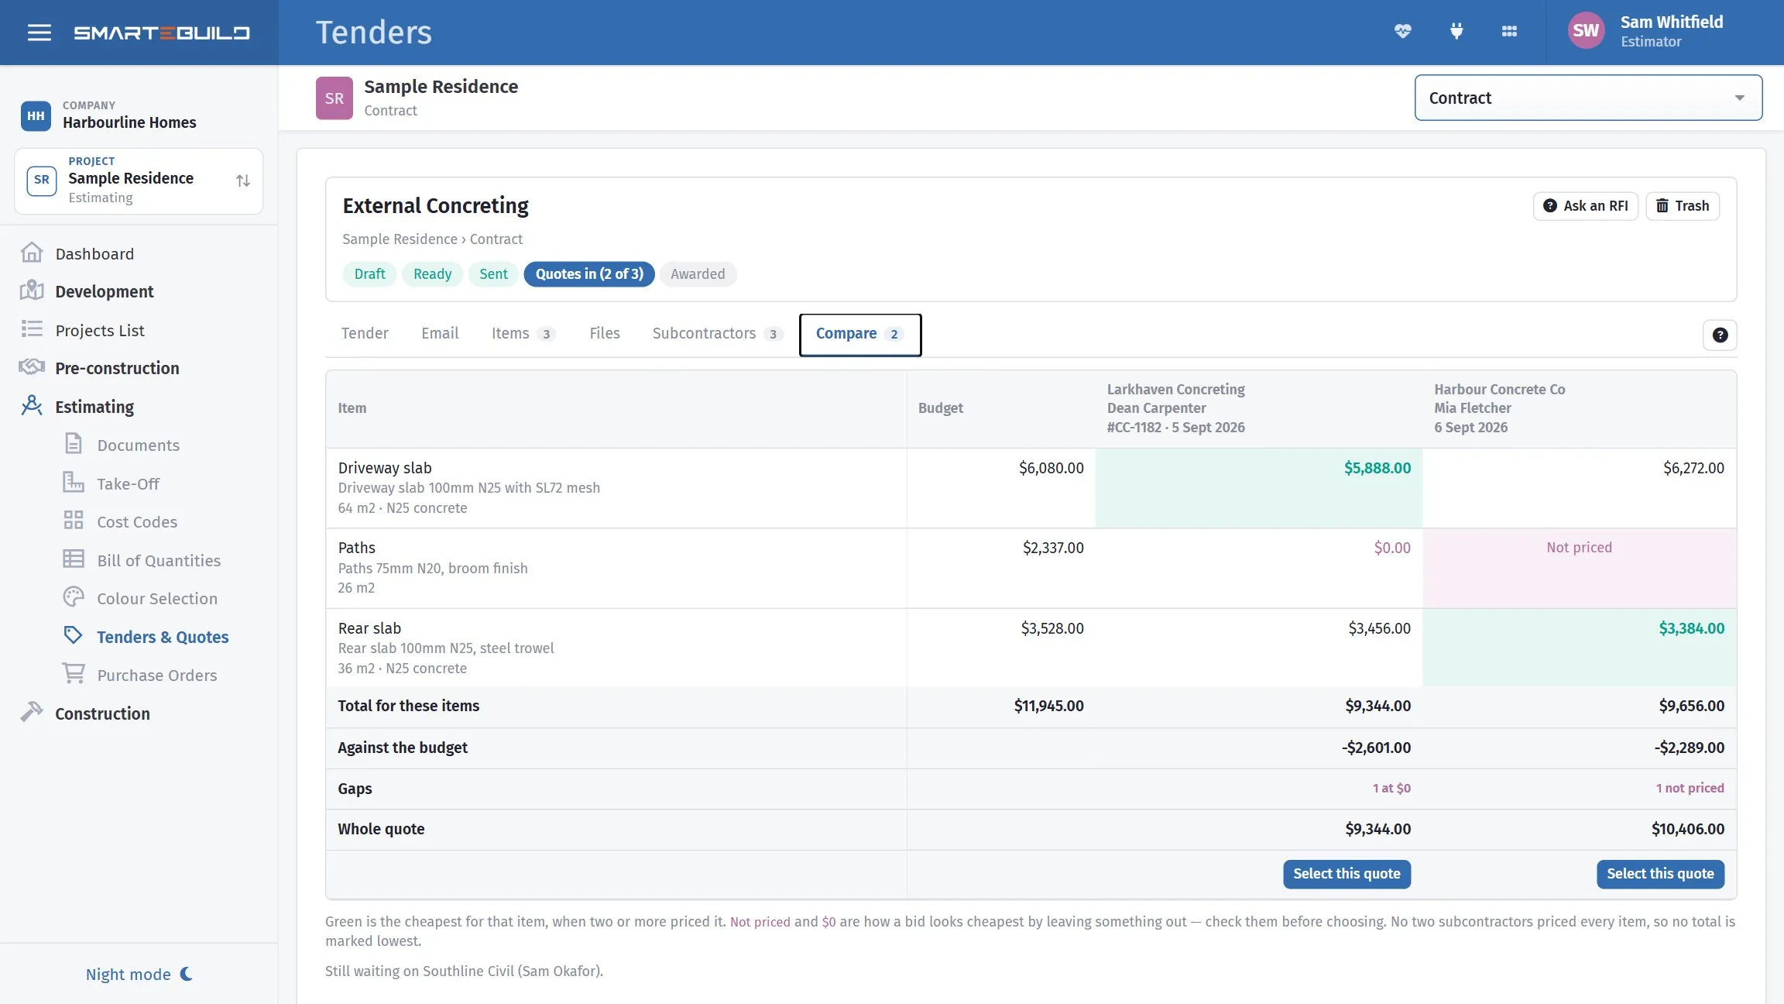Click the SW user avatar
This screenshot has height=1004, width=1784.
1586,31
